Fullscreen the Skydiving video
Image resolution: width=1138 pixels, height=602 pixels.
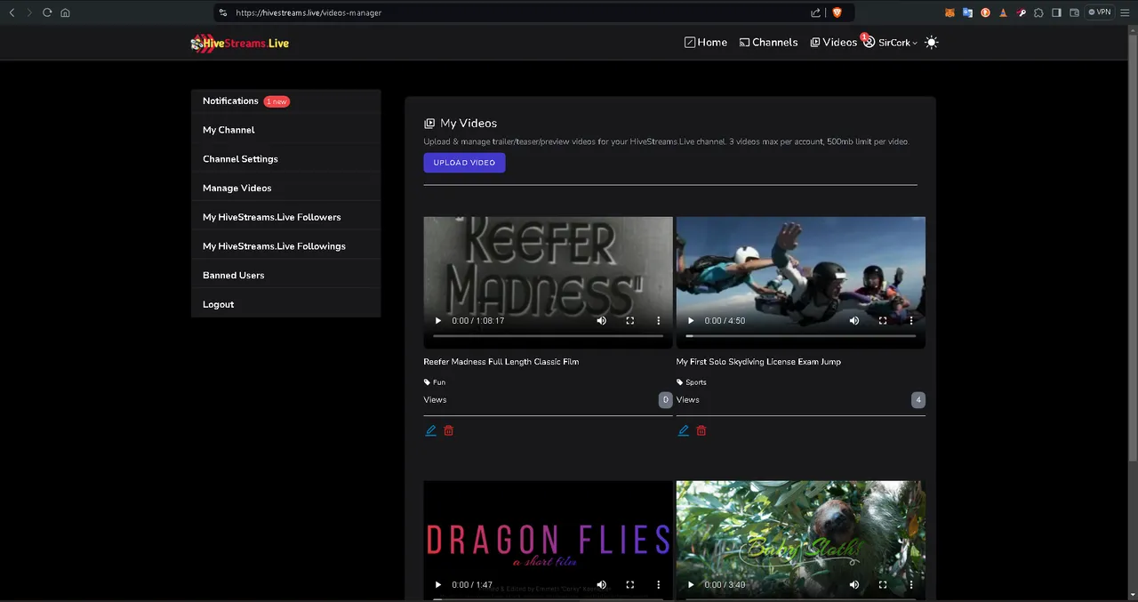(883, 321)
